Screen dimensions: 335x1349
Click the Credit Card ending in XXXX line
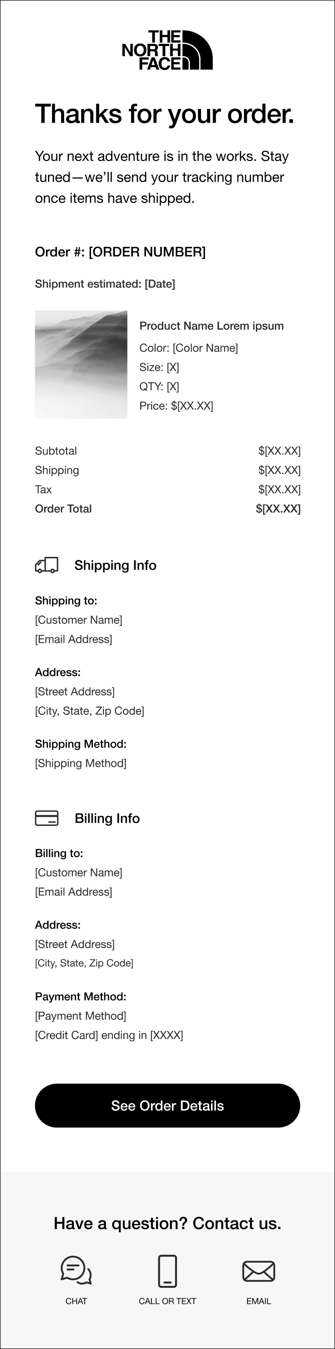click(109, 1035)
